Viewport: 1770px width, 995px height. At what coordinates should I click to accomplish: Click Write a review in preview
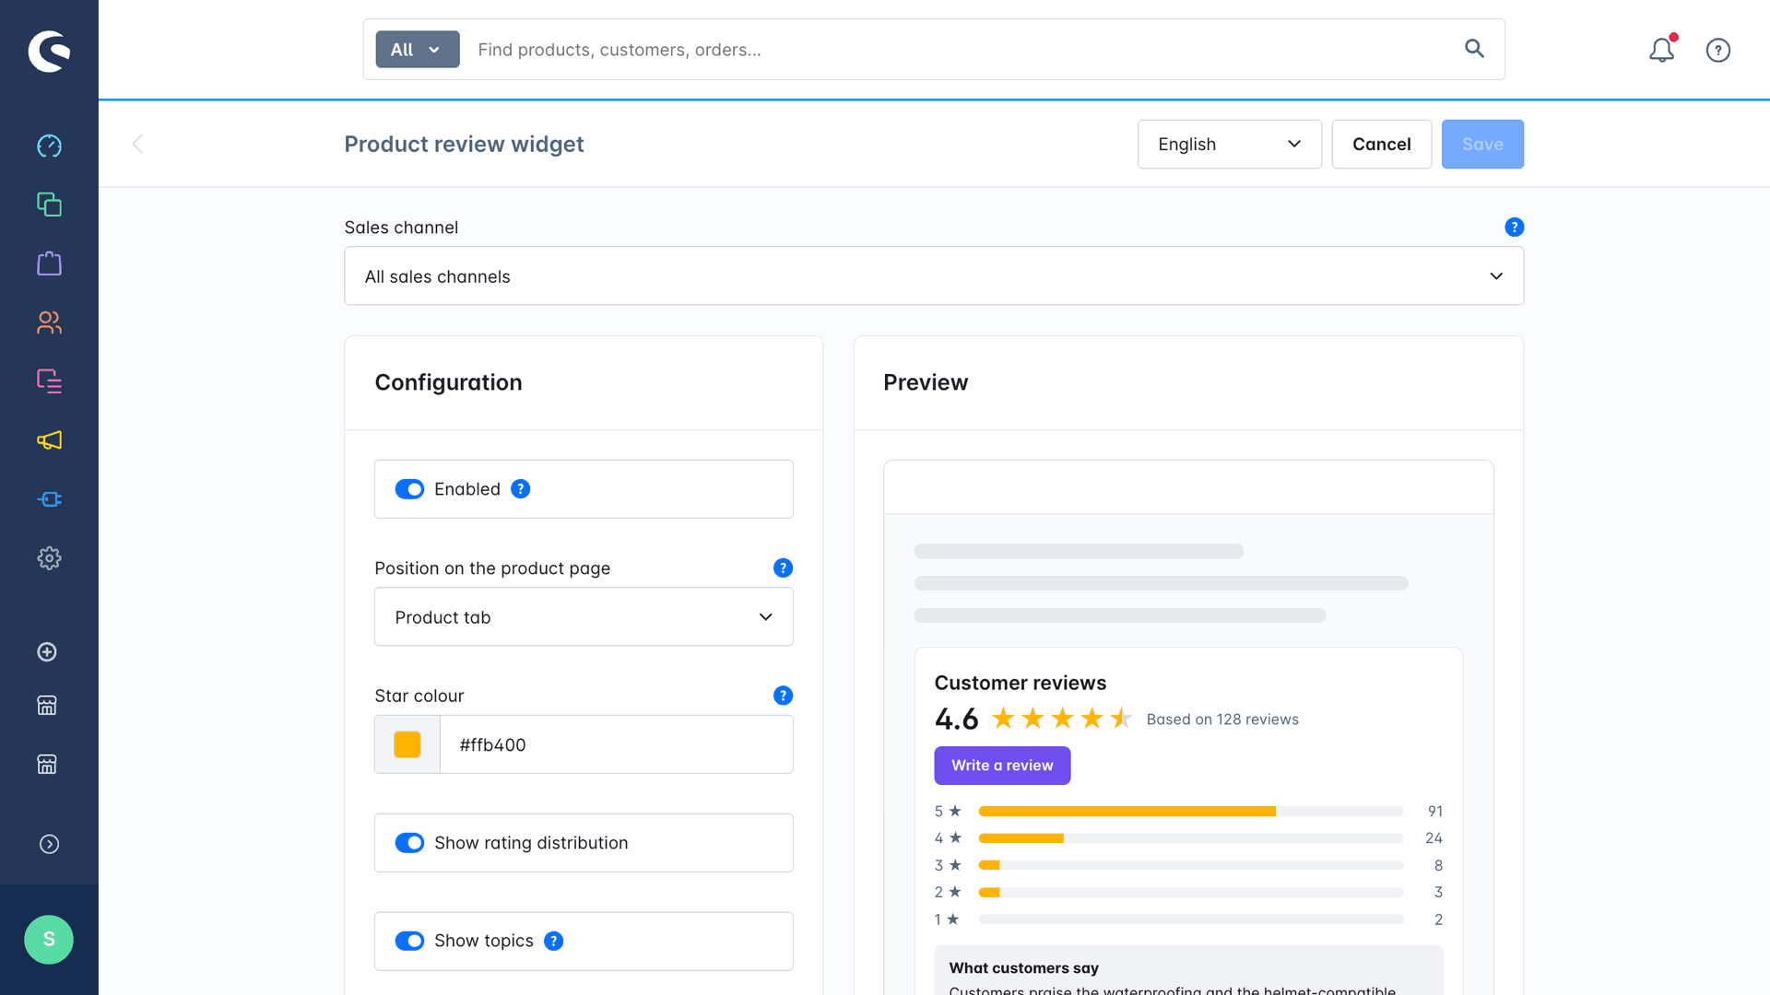click(x=1002, y=766)
